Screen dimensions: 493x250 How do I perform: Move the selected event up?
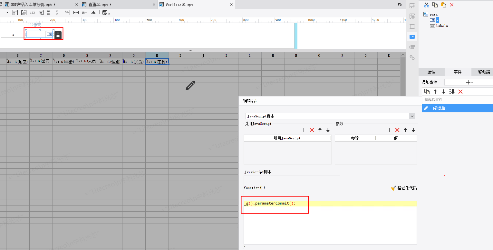(435, 92)
